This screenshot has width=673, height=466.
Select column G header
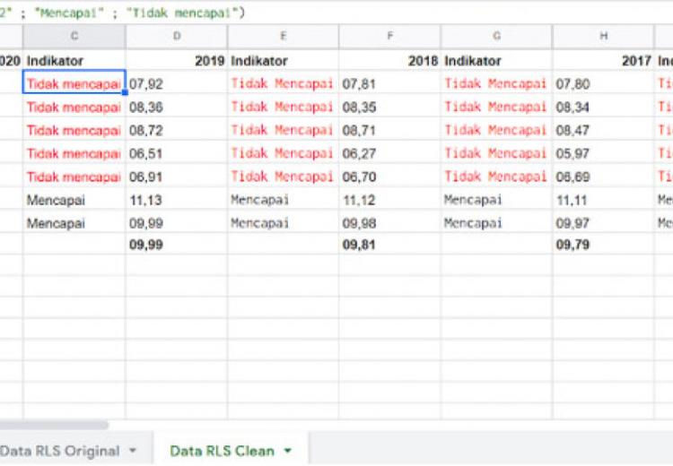[x=496, y=36]
